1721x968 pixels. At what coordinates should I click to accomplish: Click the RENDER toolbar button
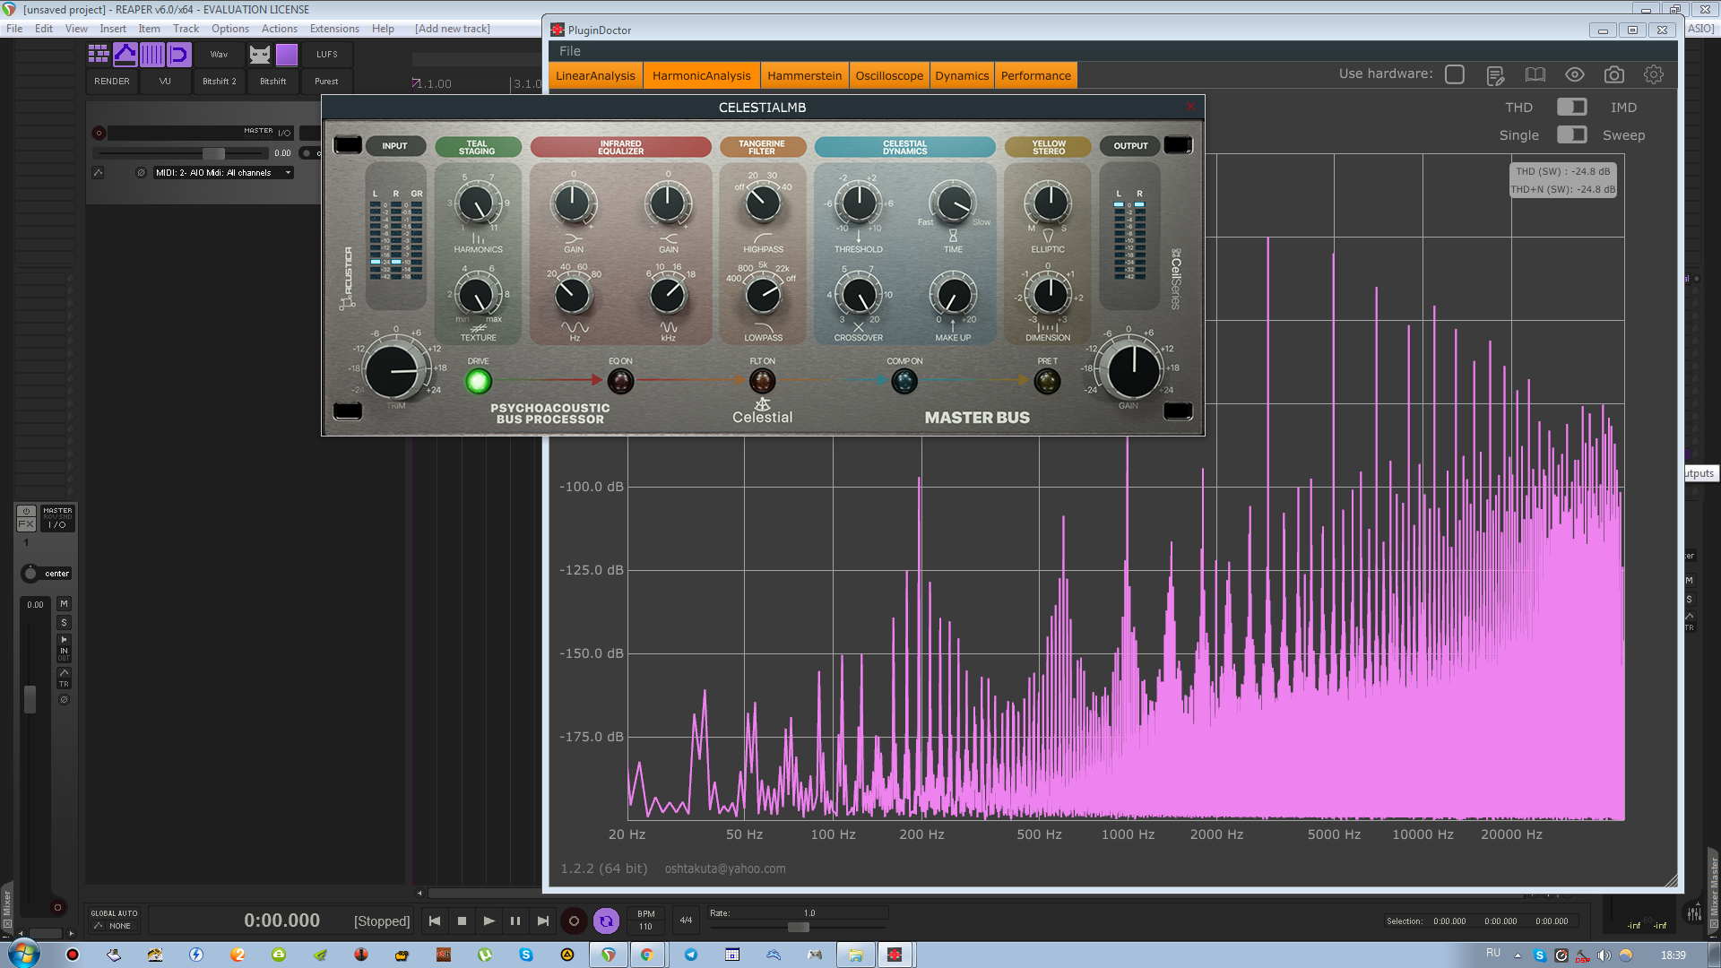[x=112, y=82]
